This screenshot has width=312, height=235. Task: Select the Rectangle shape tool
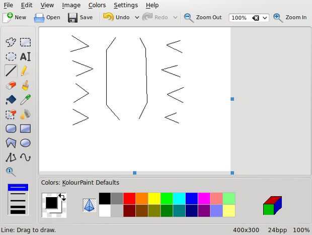click(x=25, y=129)
